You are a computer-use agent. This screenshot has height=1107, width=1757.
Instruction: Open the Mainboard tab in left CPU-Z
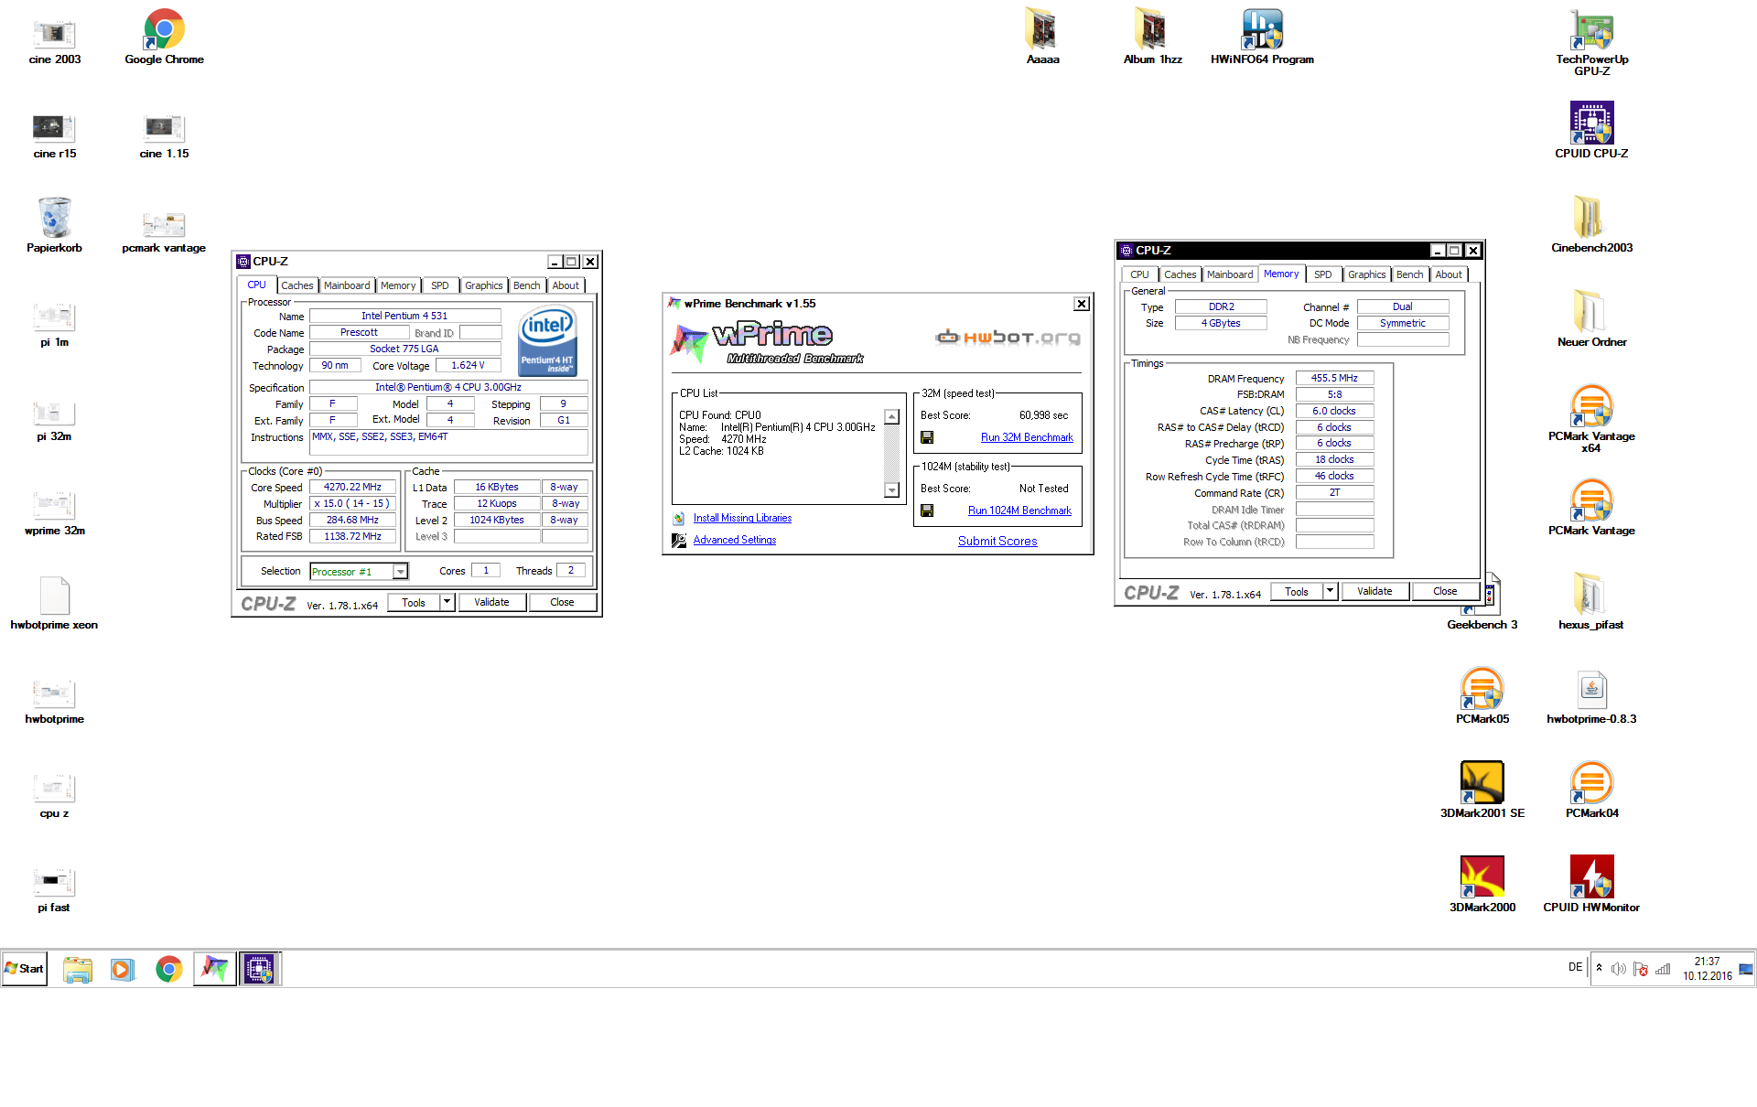pos(347,285)
